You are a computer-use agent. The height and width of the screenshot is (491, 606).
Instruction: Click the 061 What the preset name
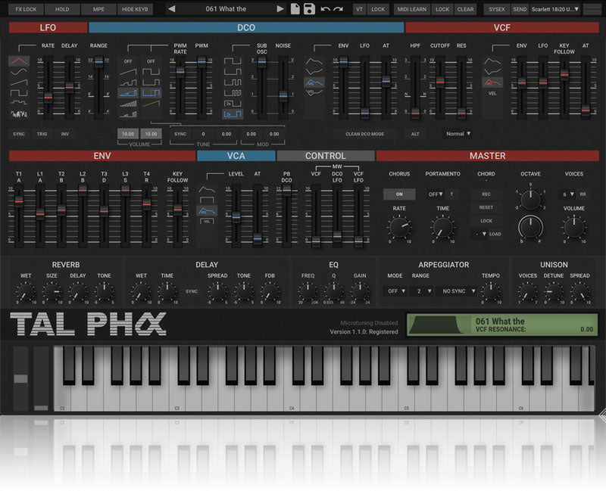click(x=226, y=9)
